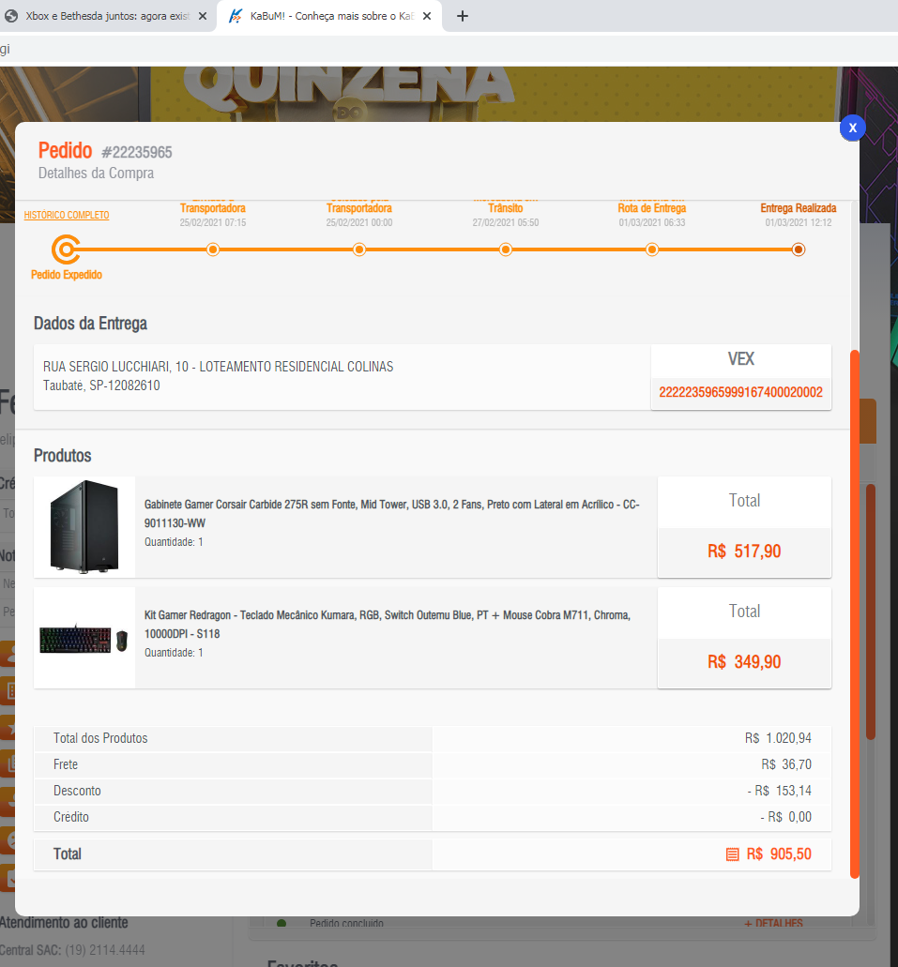Select the Rota de Entrega timeline marker
The height and width of the screenshot is (967, 898).
coord(652,249)
